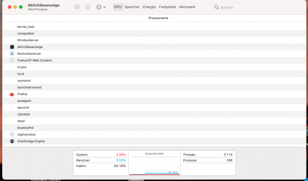
Task: Open the more options ellipsis menu
Action: 101,7
